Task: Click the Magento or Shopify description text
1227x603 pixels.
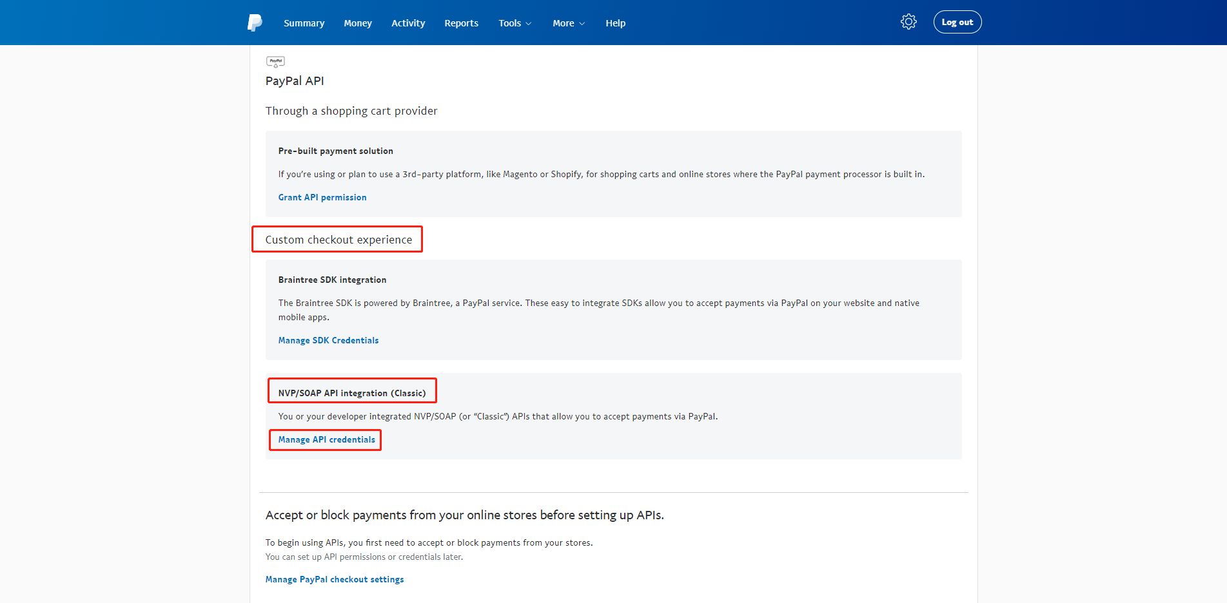Action: (602, 174)
